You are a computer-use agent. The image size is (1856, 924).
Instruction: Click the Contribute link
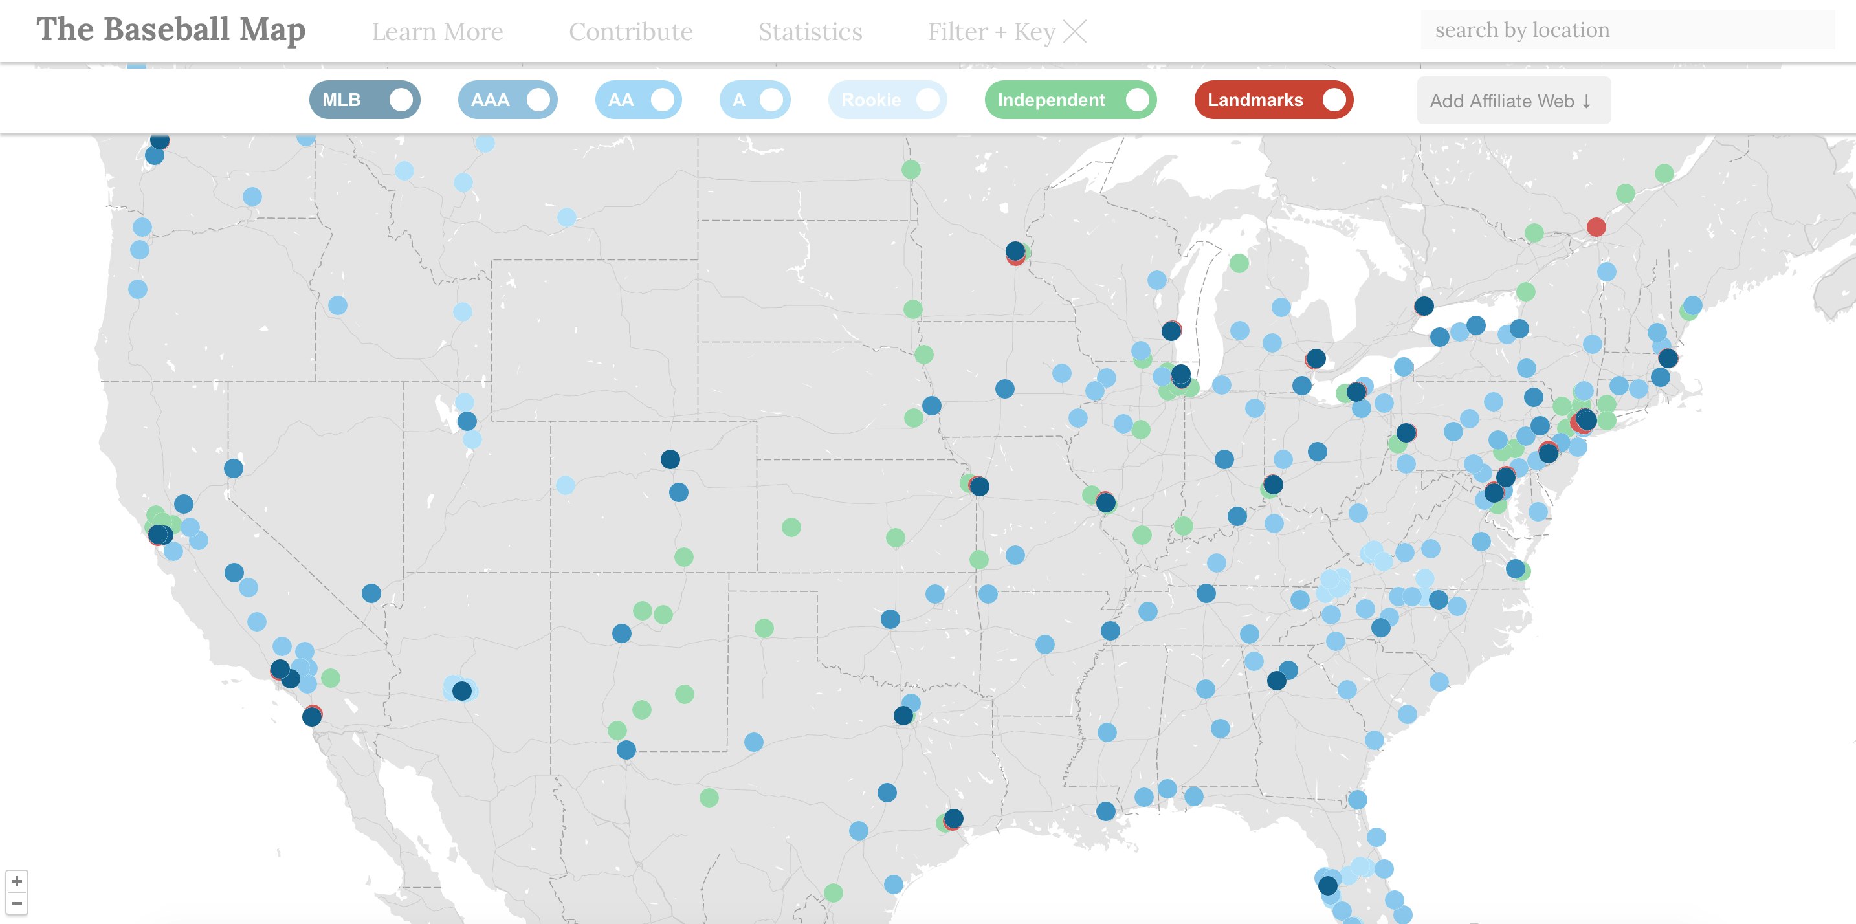631,31
